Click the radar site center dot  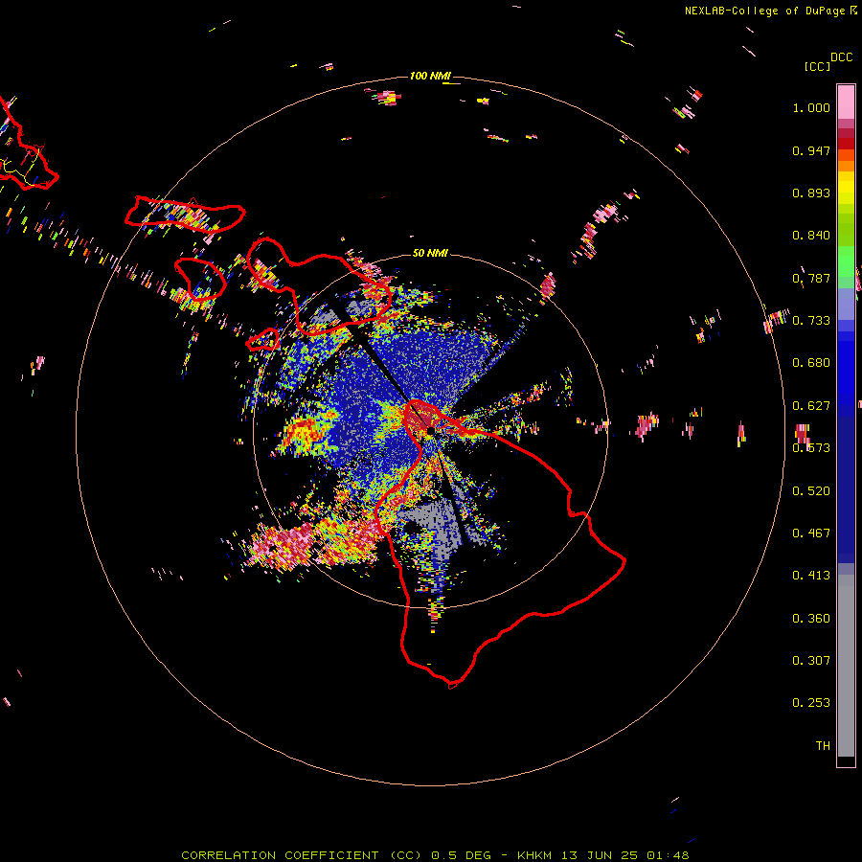(x=431, y=430)
